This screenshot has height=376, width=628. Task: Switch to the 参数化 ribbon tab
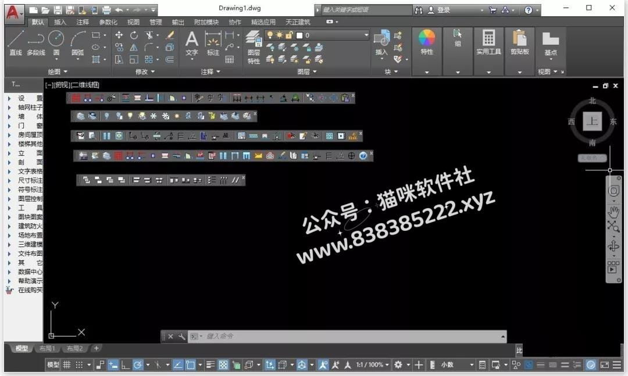[108, 22]
